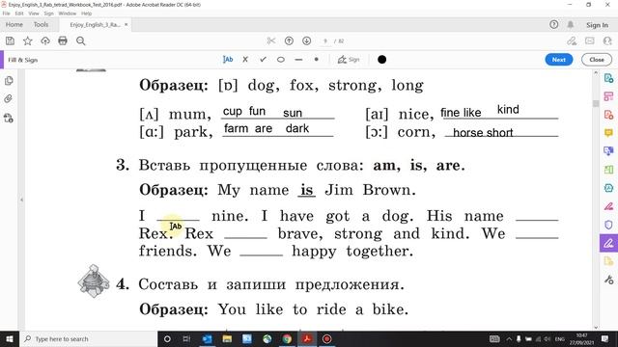The height and width of the screenshot is (347, 618).
Task: Close the Fill & Sign toolbar
Action: point(597,60)
